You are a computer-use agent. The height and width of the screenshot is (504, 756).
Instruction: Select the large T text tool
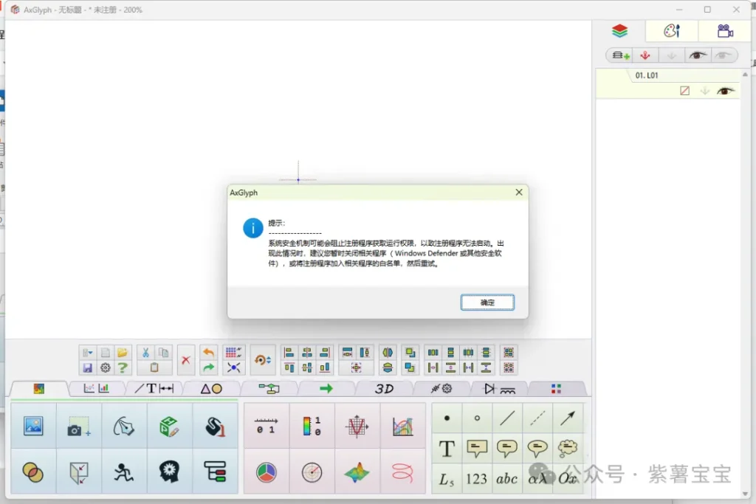[x=447, y=449]
